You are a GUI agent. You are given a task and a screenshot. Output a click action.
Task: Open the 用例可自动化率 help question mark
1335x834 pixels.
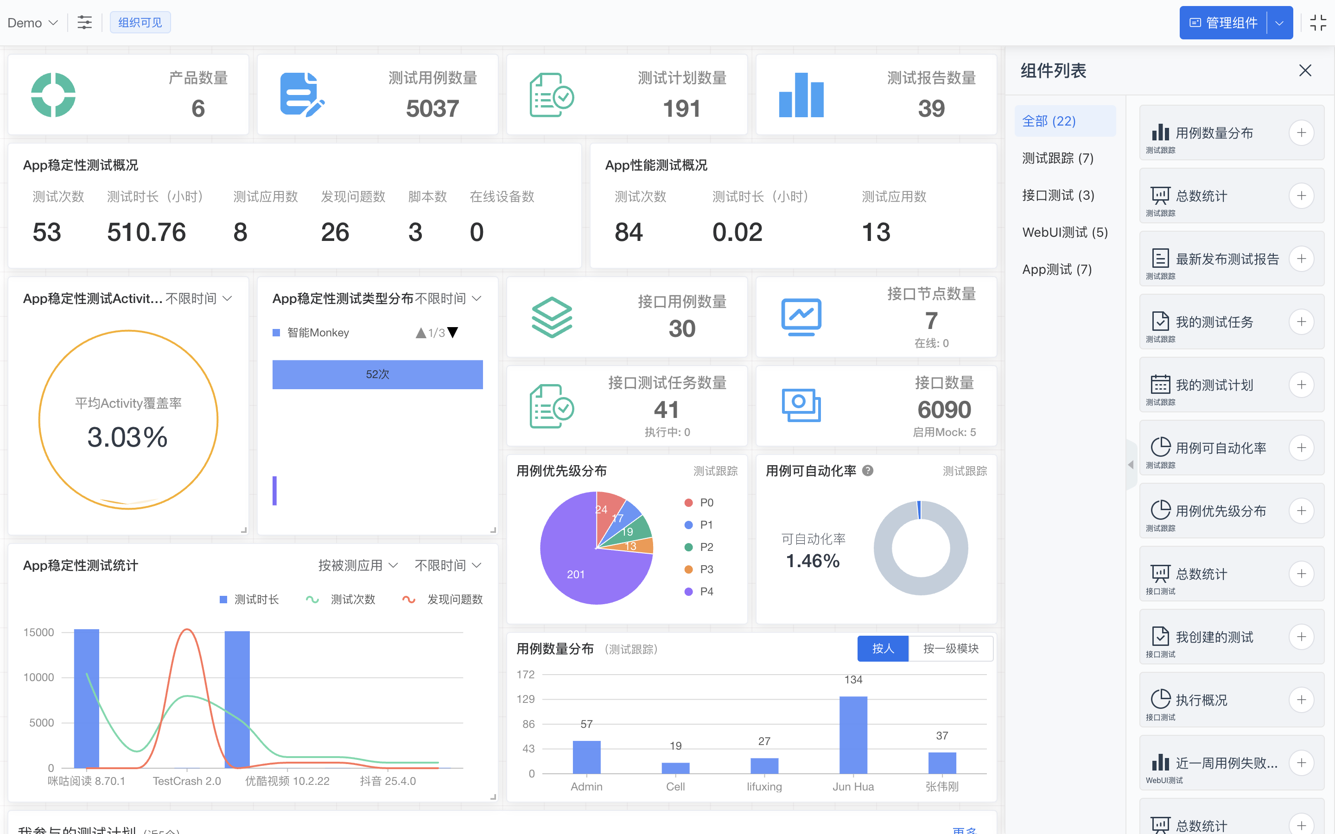(868, 470)
